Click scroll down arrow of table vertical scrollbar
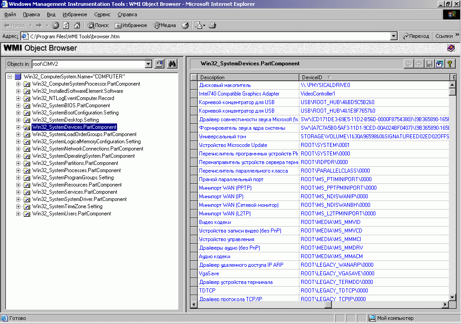This screenshot has height=324, width=461. tap(452, 298)
